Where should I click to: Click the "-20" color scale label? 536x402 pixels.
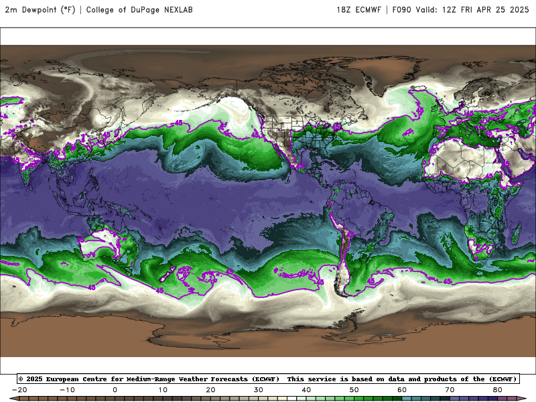[19, 390]
